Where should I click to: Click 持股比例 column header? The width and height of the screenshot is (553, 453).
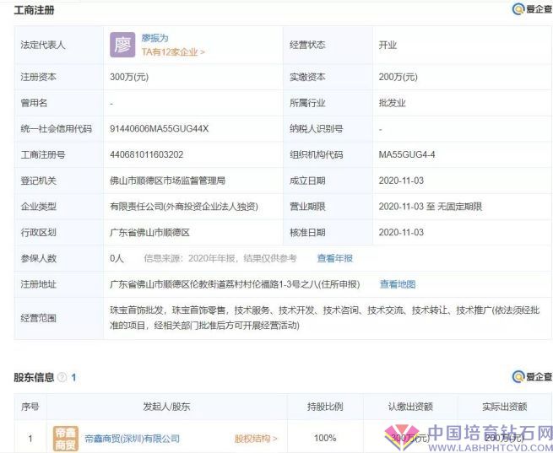(x=325, y=407)
